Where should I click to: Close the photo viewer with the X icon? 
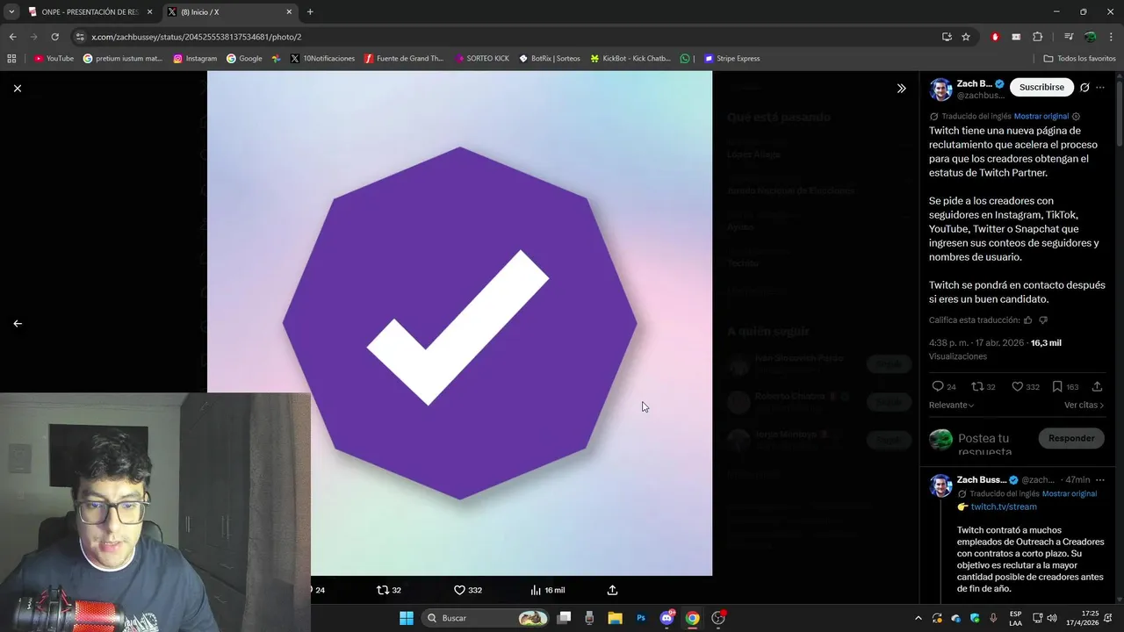(x=18, y=89)
